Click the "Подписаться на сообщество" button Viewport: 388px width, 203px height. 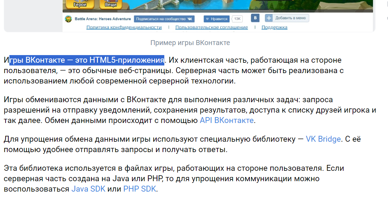click(164, 19)
